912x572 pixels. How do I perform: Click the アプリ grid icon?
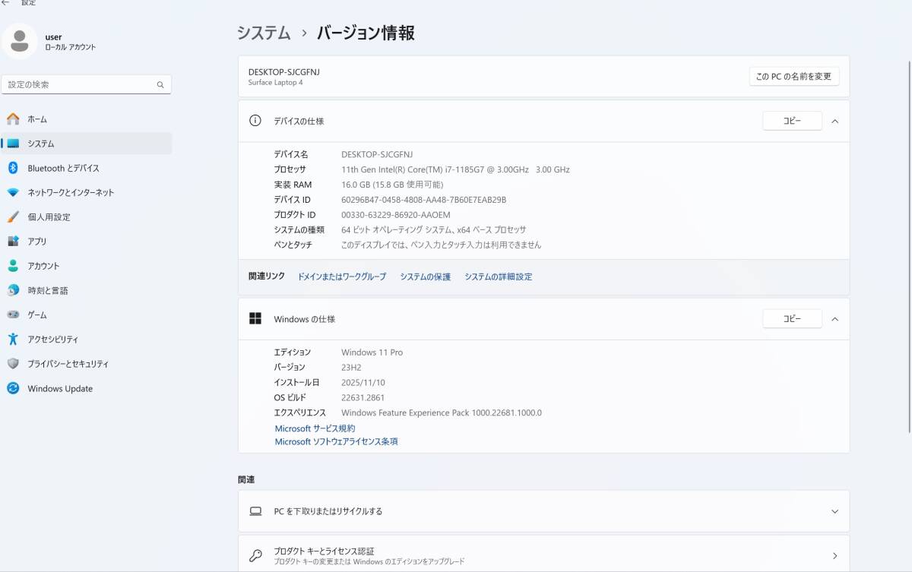(x=13, y=242)
